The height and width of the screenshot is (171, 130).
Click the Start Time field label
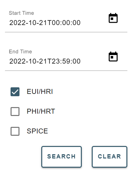(x=21, y=13)
